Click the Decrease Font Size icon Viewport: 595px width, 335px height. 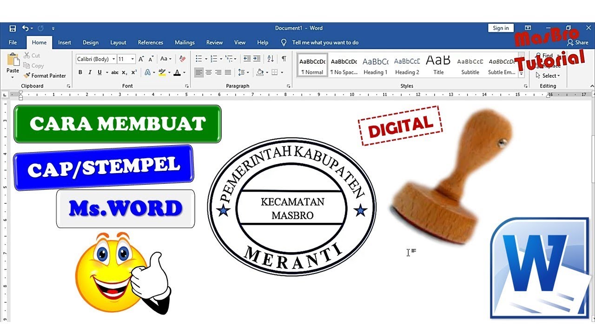(151, 59)
